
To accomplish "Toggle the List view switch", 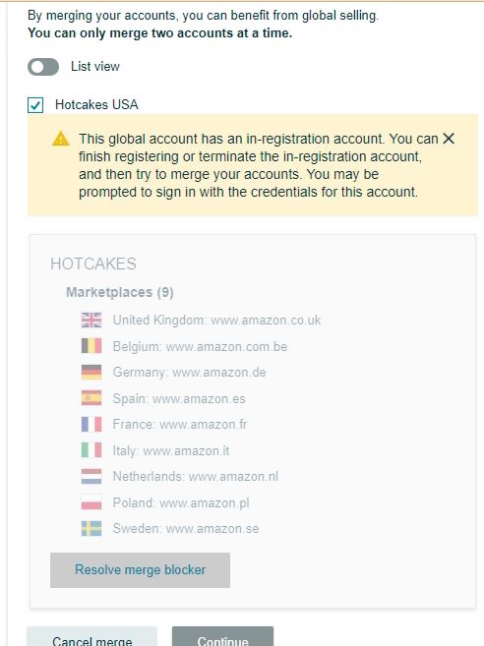I will pyautogui.click(x=43, y=67).
